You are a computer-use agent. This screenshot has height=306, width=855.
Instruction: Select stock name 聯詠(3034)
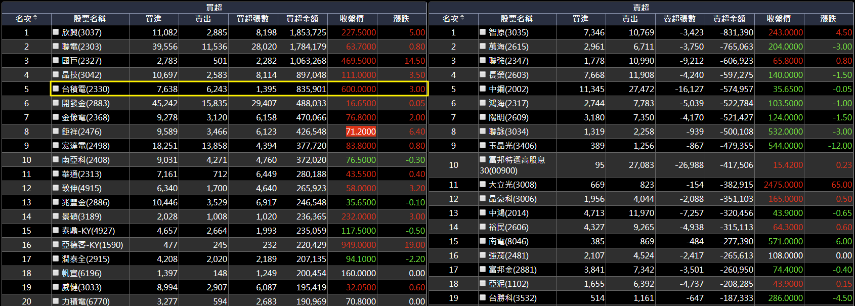pos(508,132)
